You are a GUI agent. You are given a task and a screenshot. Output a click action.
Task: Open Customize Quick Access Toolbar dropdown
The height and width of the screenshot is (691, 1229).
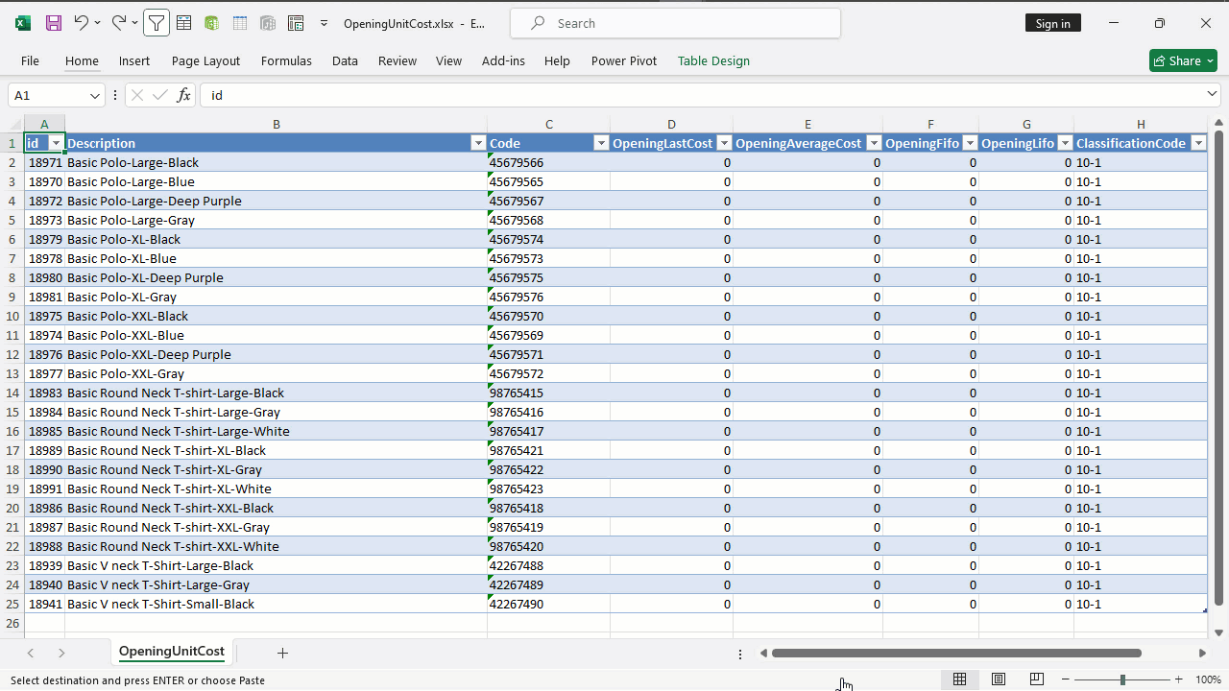coord(324,23)
